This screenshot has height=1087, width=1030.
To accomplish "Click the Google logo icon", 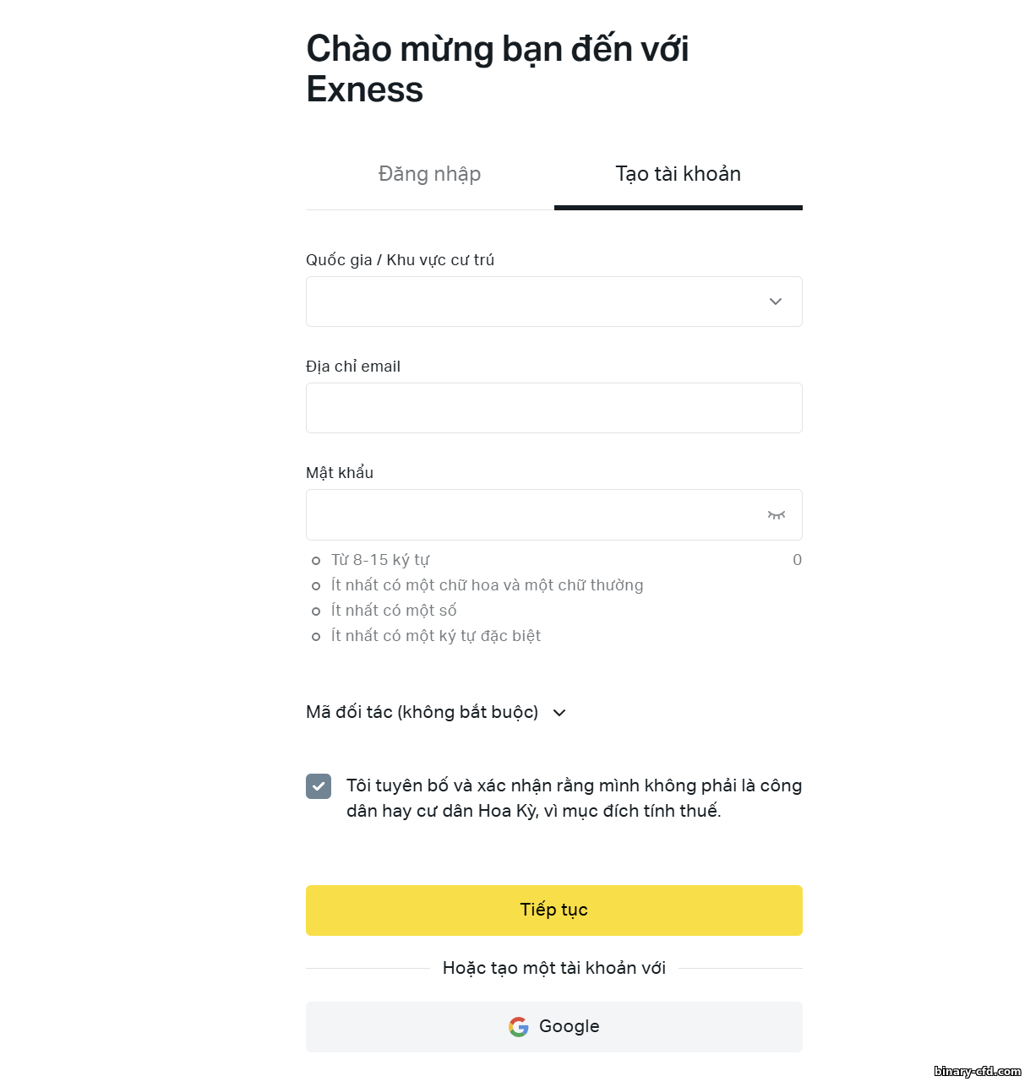I will (519, 1027).
